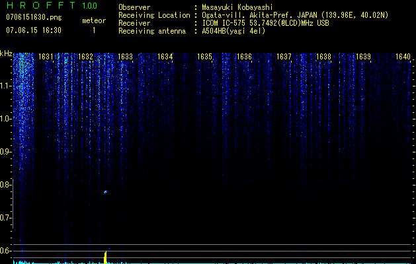Click the 1631 time marker
Image resolution: width=416 pixels, height=264 pixels.
(46, 57)
